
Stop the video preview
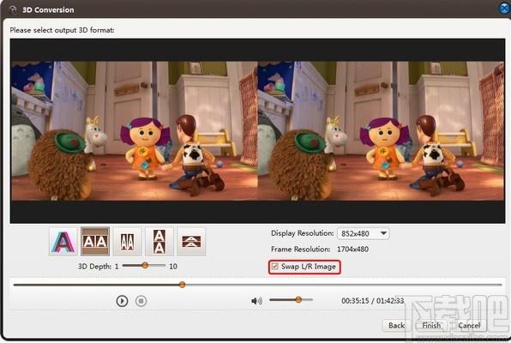[141, 301]
